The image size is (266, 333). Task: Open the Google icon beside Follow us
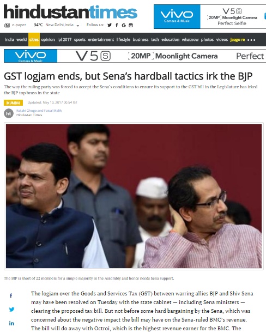tap(124, 25)
